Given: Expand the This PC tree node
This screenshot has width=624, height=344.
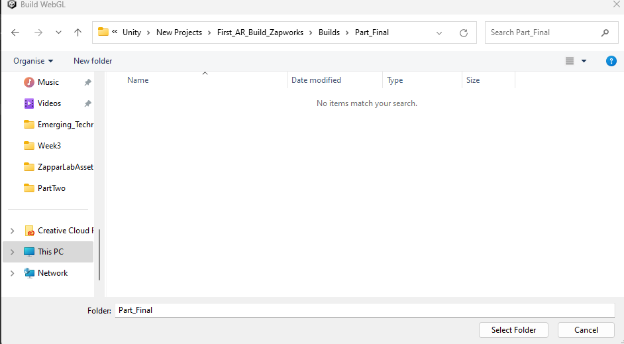Looking at the screenshot, I should point(12,252).
